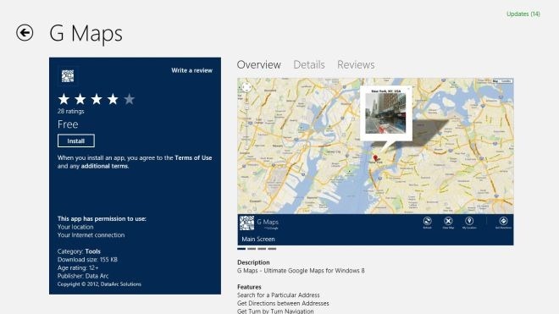Image resolution: width=559 pixels, height=314 pixels.
Task: Click the map screenshot thumbnail
Action: [x=375, y=162]
